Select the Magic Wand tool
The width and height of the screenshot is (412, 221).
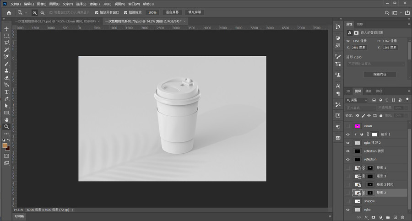[x=6, y=50]
